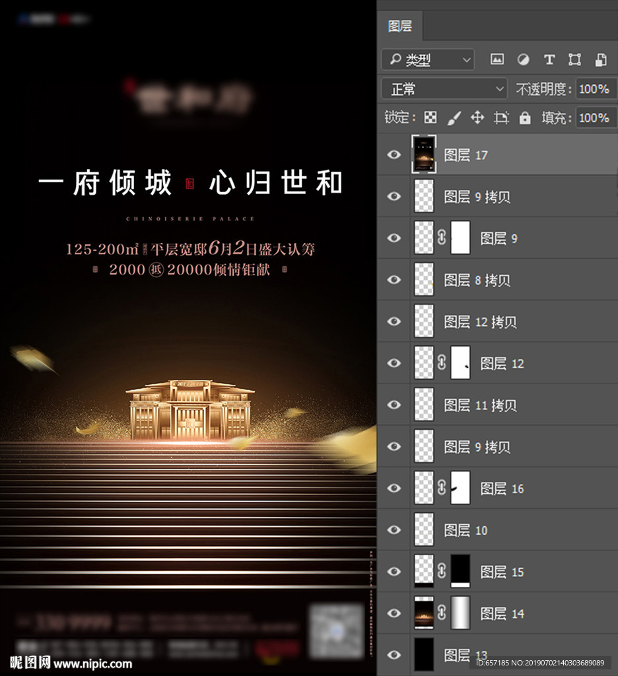This screenshot has width=618, height=676.
Task: Select the mask thumbnail of 图层 16
Action: coord(460,488)
